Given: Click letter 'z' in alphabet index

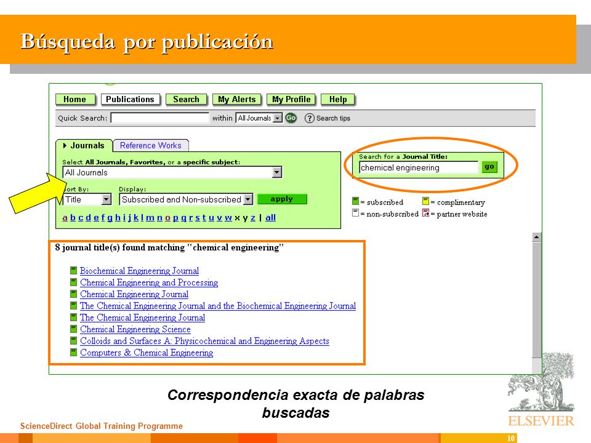Looking at the screenshot, I should [253, 218].
